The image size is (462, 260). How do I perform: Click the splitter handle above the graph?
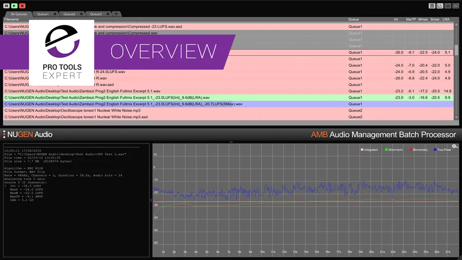tap(231, 142)
